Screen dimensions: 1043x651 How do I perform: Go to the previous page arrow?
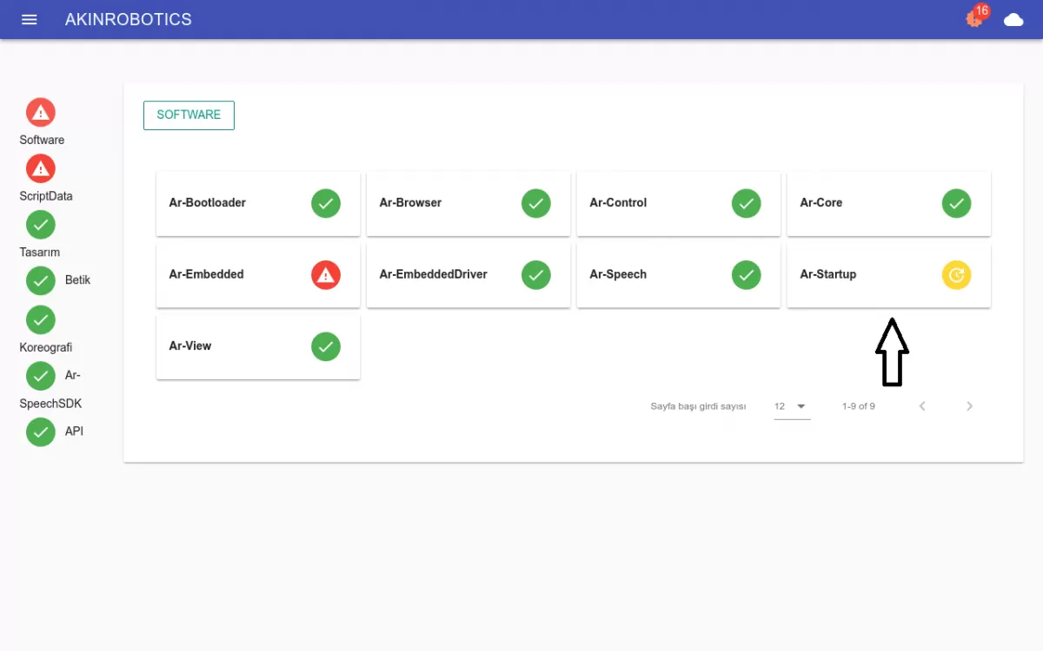[922, 406]
